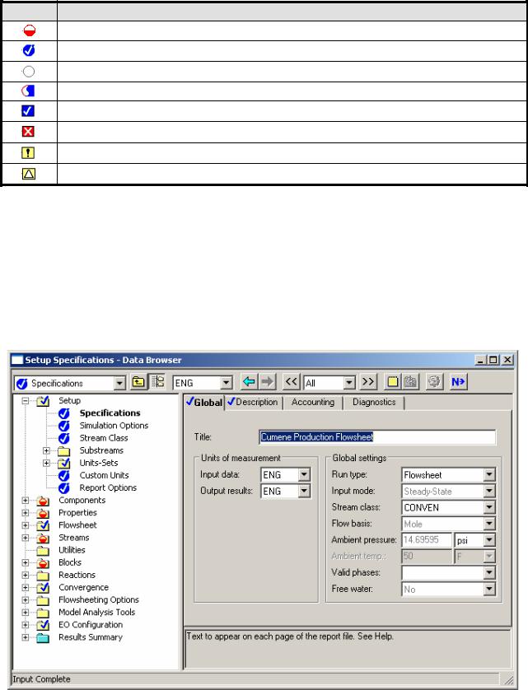Toggle the folder tree view toolbar icon
Image resolution: width=528 pixels, height=690 pixels.
pyautogui.click(x=157, y=382)
